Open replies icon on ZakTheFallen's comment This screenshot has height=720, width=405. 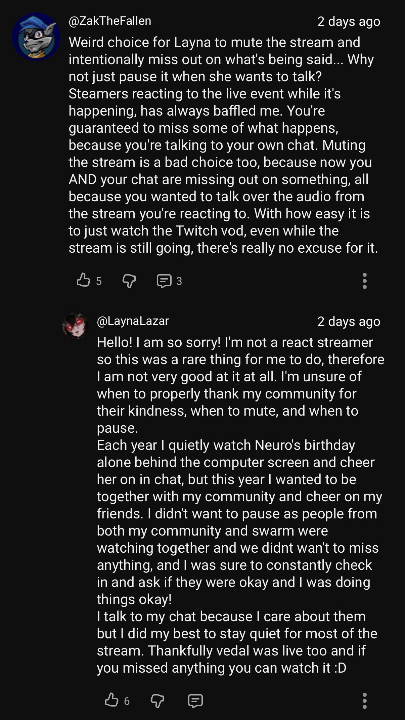pos(164,281)
